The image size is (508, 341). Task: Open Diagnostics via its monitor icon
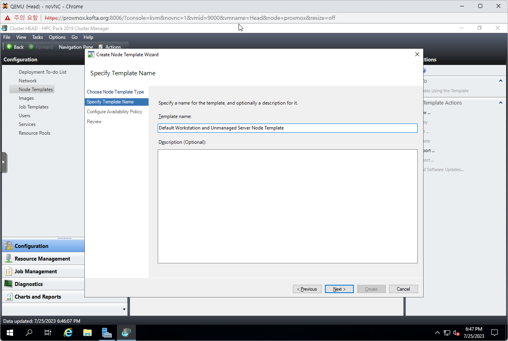(8, 284)
